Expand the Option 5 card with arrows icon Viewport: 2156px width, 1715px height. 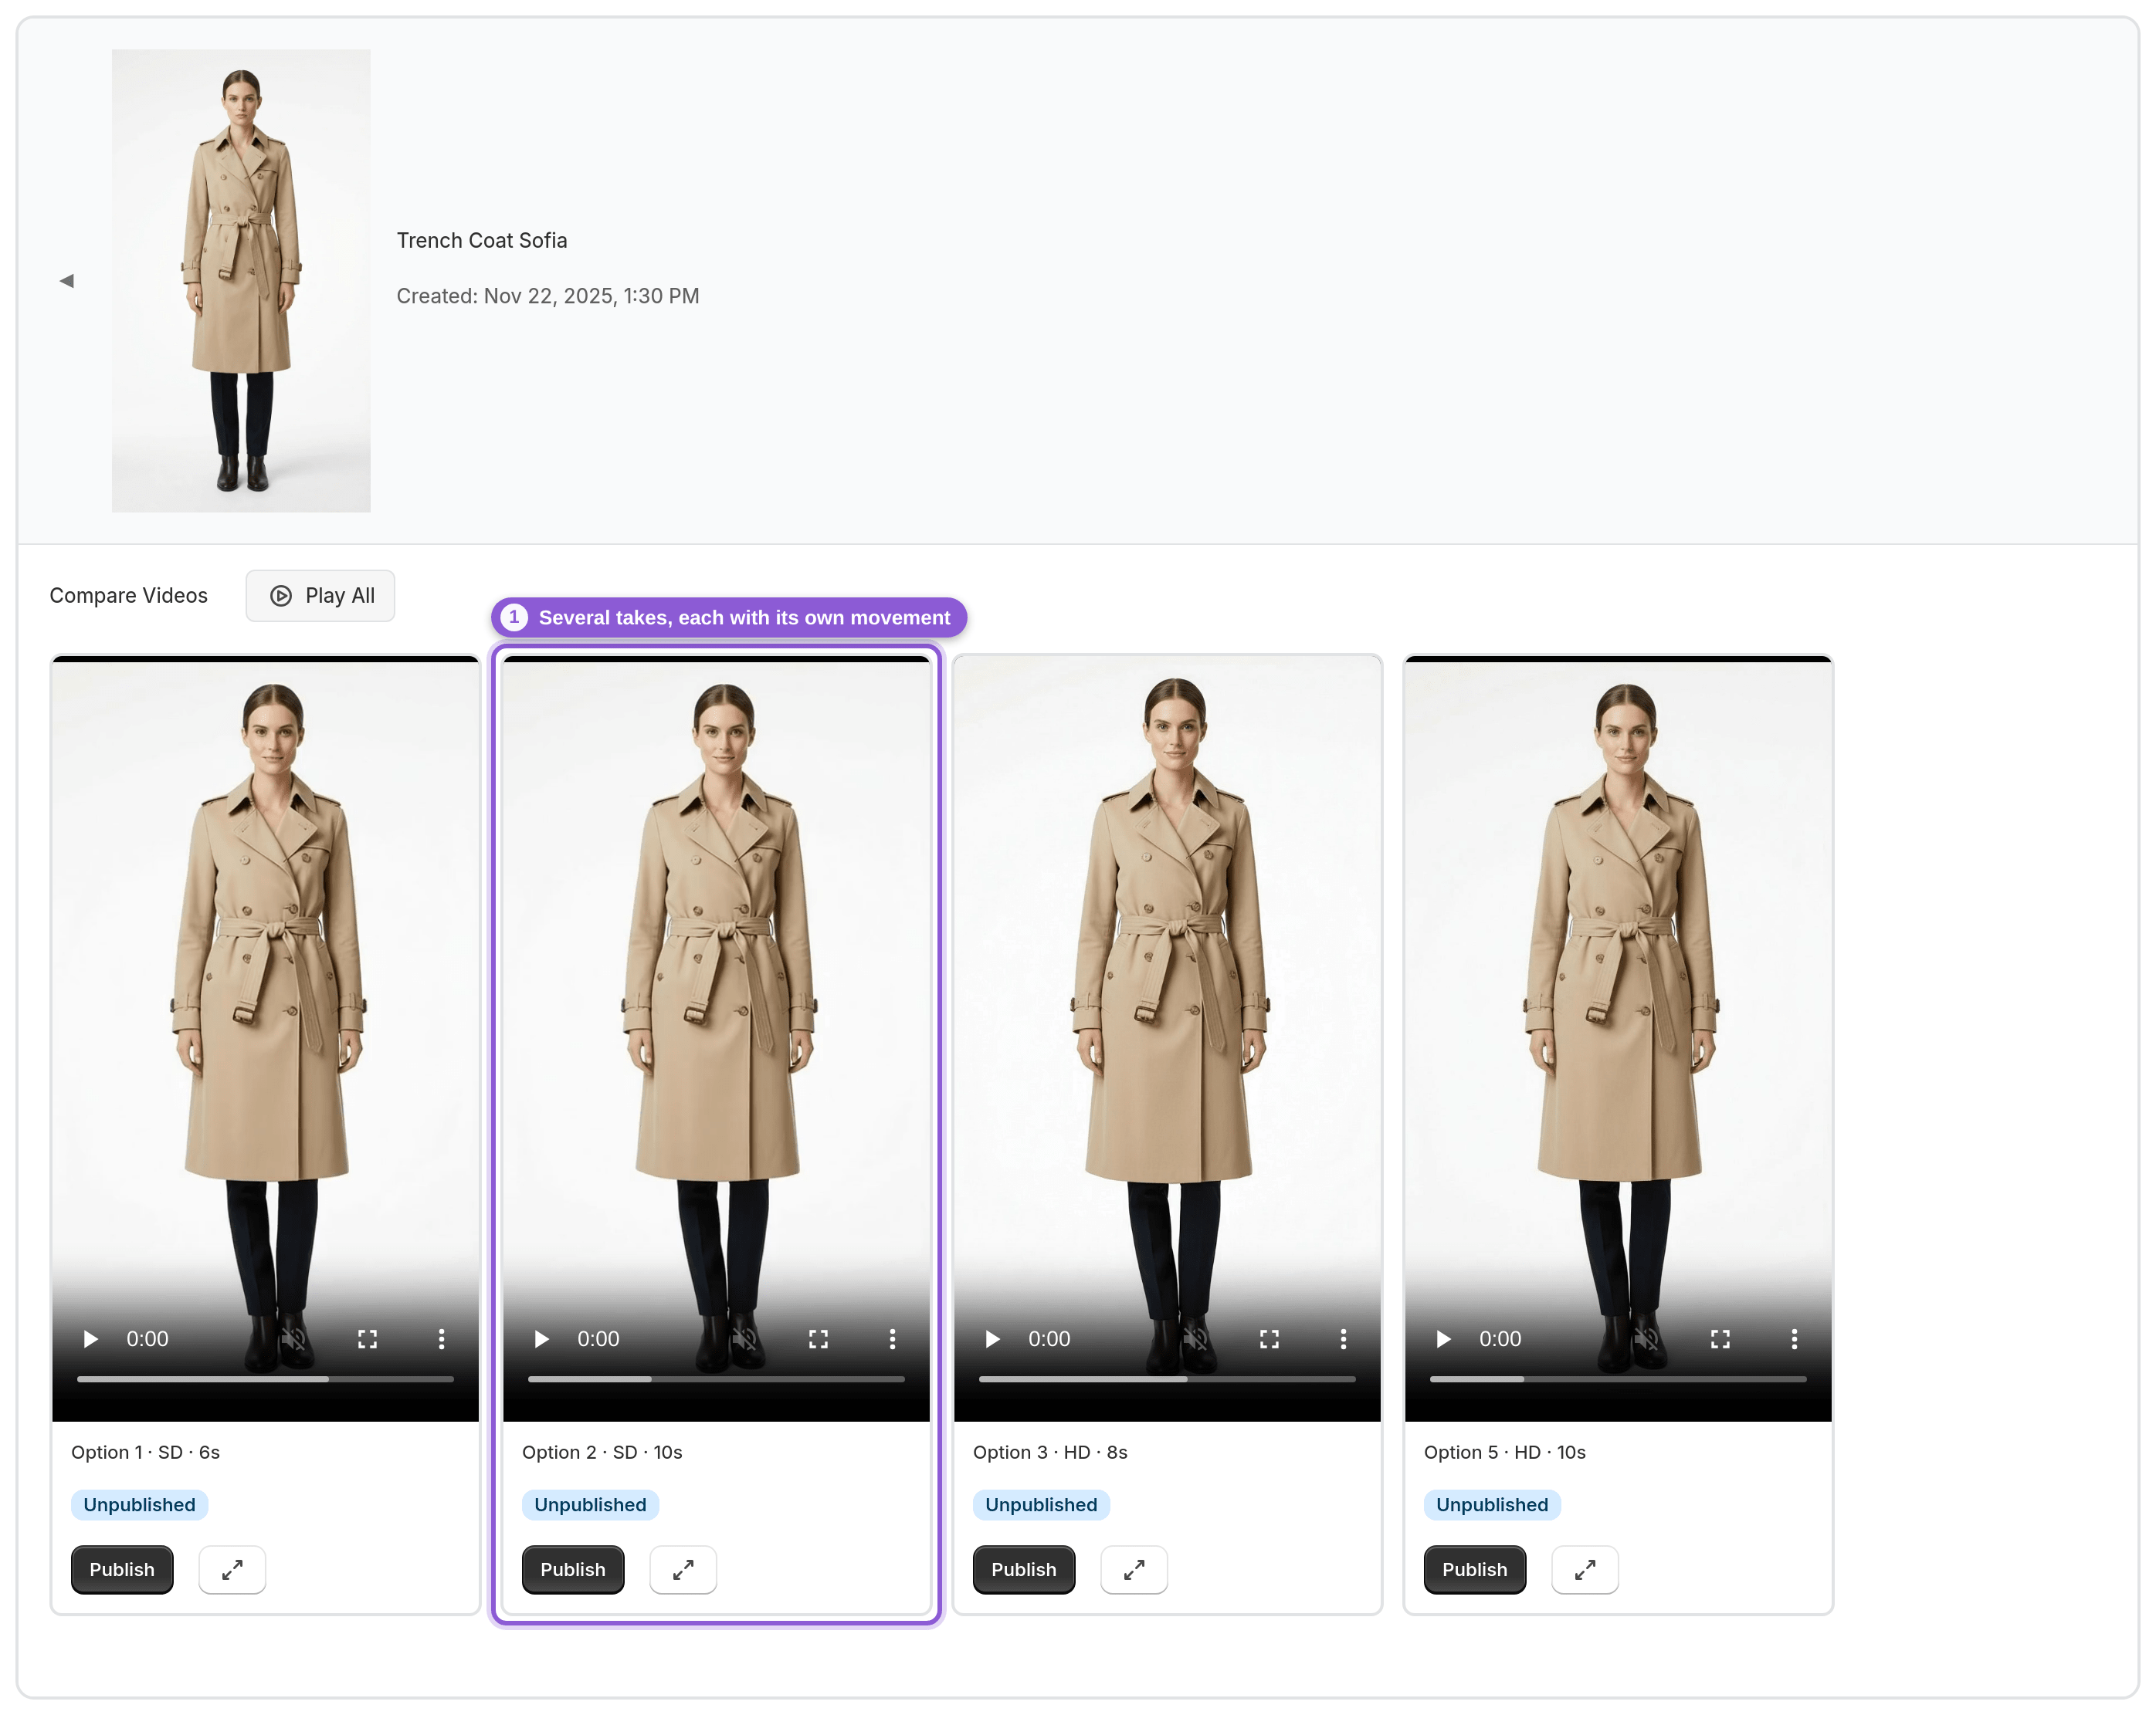[x=1585, y=1570]
